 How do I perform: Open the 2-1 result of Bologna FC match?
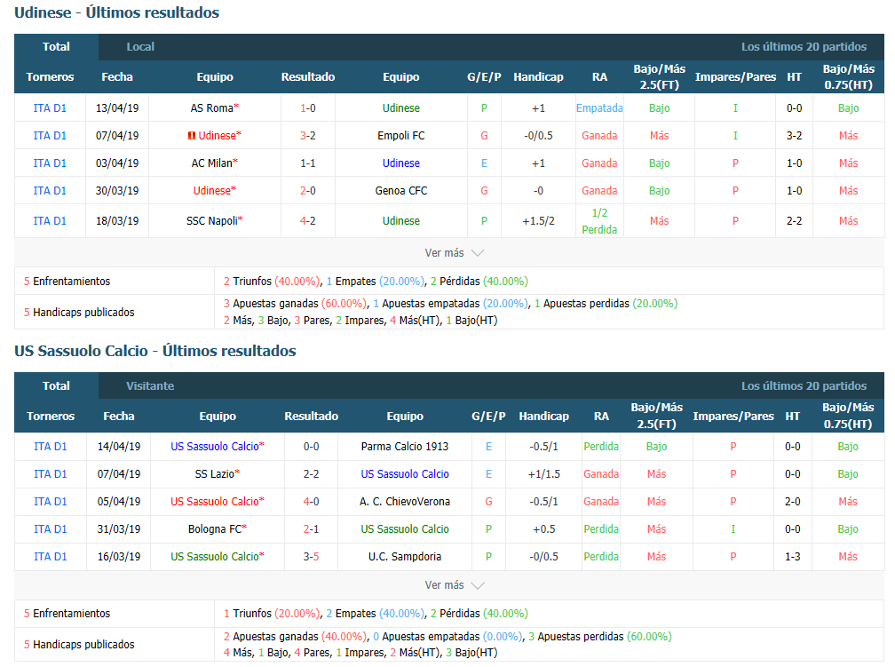click(x=311, y=529)
